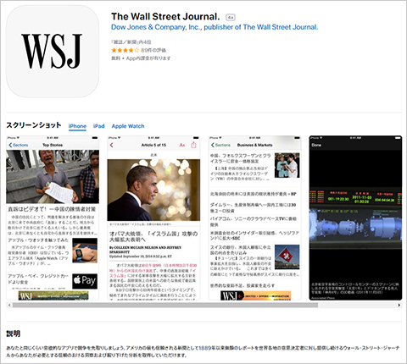
Task: Switch to the Apple Watch screenshots tab
Action: pos(128,126)
